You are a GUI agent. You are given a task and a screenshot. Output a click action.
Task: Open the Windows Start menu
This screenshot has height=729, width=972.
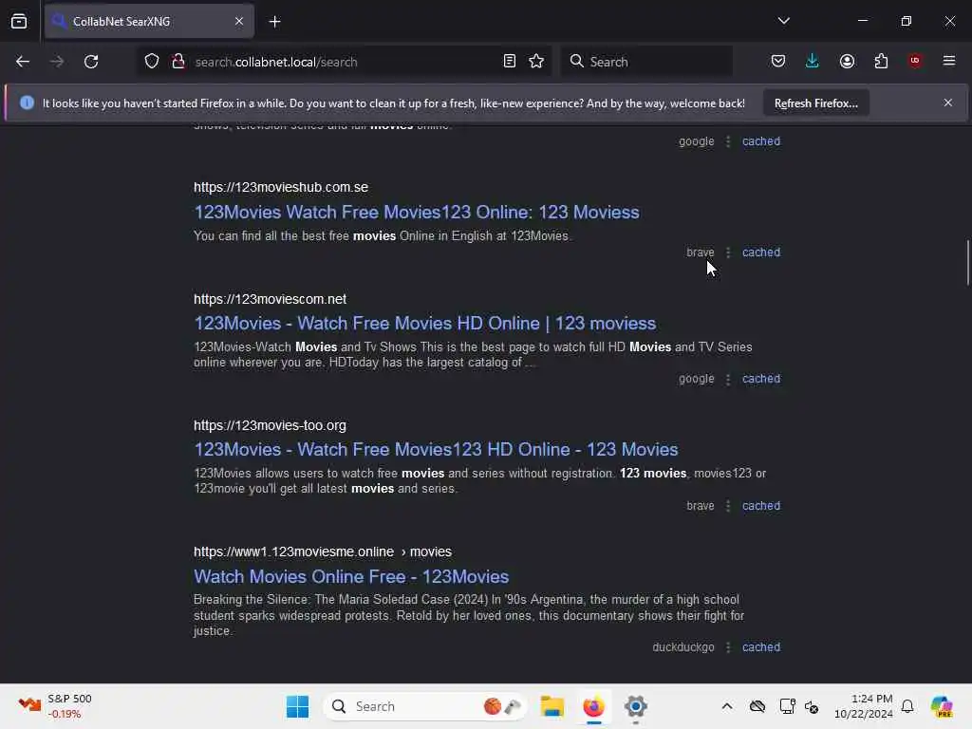tap(297, 706)
